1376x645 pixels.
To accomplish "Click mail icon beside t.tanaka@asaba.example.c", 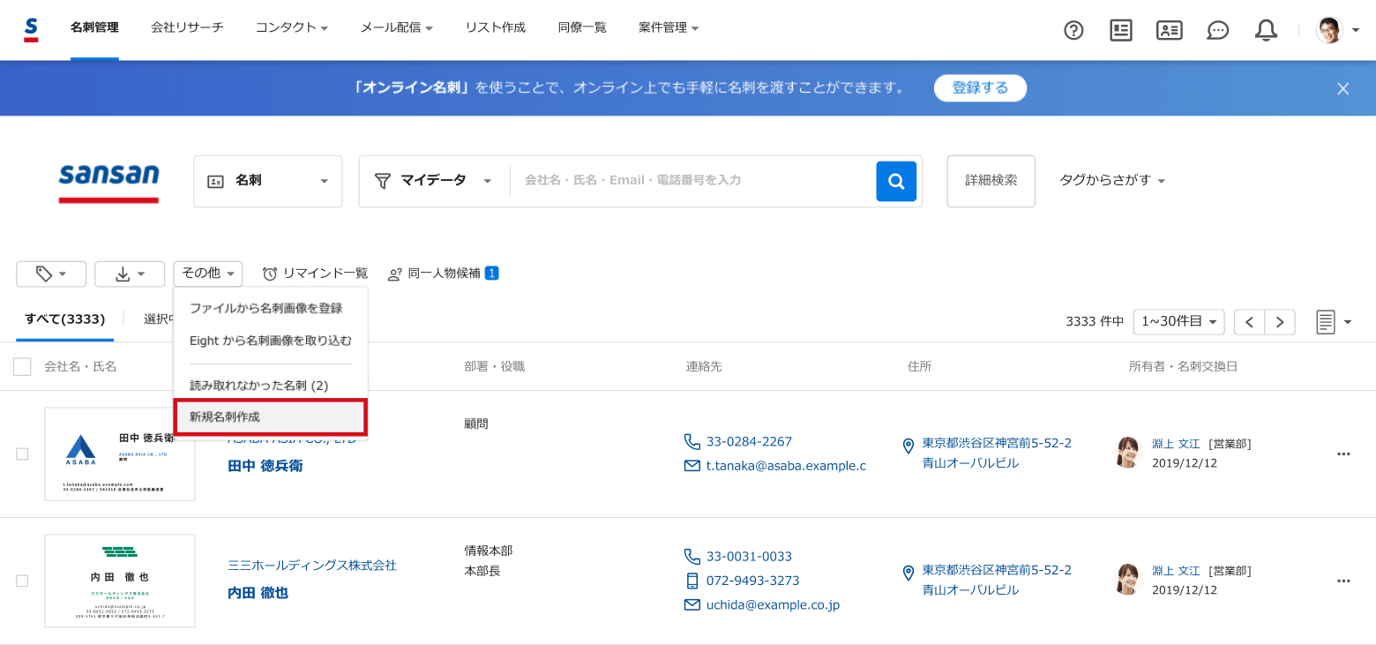I will click(x=692, y=466).
